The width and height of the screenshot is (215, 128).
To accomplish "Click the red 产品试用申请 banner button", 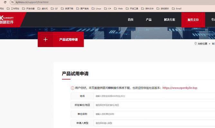I will pyautogui.click(x=61, y=40).
